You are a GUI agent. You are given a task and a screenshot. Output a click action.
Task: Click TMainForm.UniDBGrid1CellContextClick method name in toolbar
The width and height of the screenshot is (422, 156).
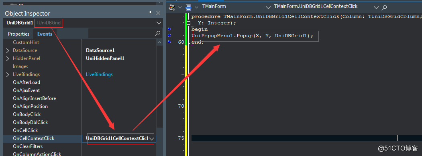pos(316,6)
